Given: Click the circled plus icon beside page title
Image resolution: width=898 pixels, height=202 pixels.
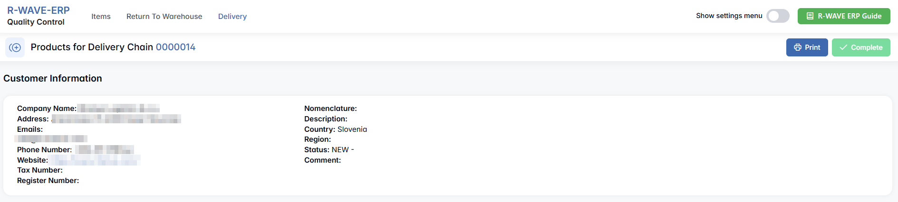Looking at the screenshot, I should point(15,47).
